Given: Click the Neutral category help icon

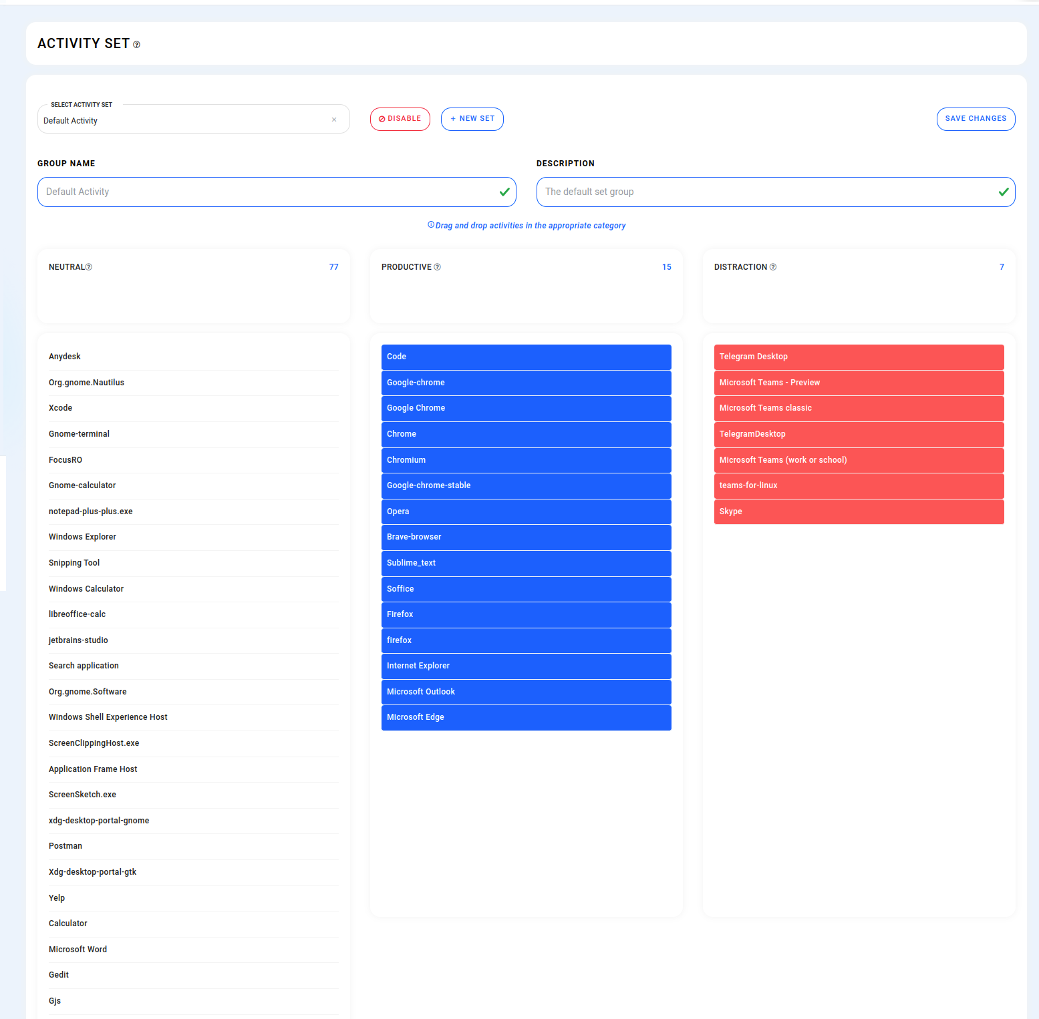Looking at the screenshot, I should click(89, 267).
